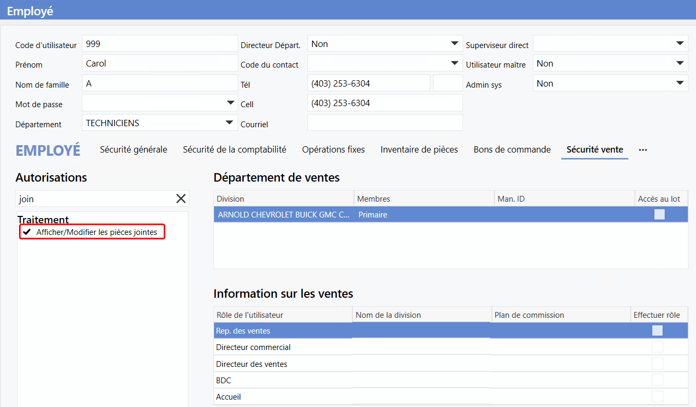Click the Courriel input field

tap(384, 123)
